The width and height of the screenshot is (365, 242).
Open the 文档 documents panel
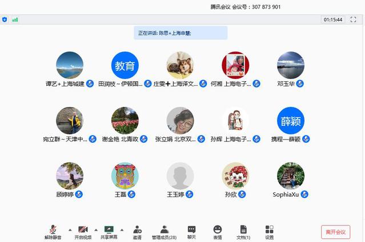pyautogui.click(x=243, y=231)
